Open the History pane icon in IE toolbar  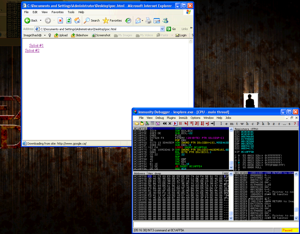pos(128,21)
